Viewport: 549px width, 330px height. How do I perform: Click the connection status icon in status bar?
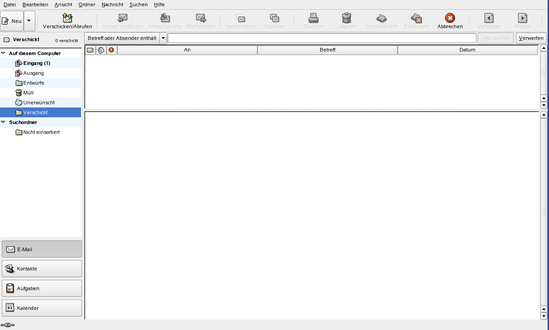click(8, 325)
